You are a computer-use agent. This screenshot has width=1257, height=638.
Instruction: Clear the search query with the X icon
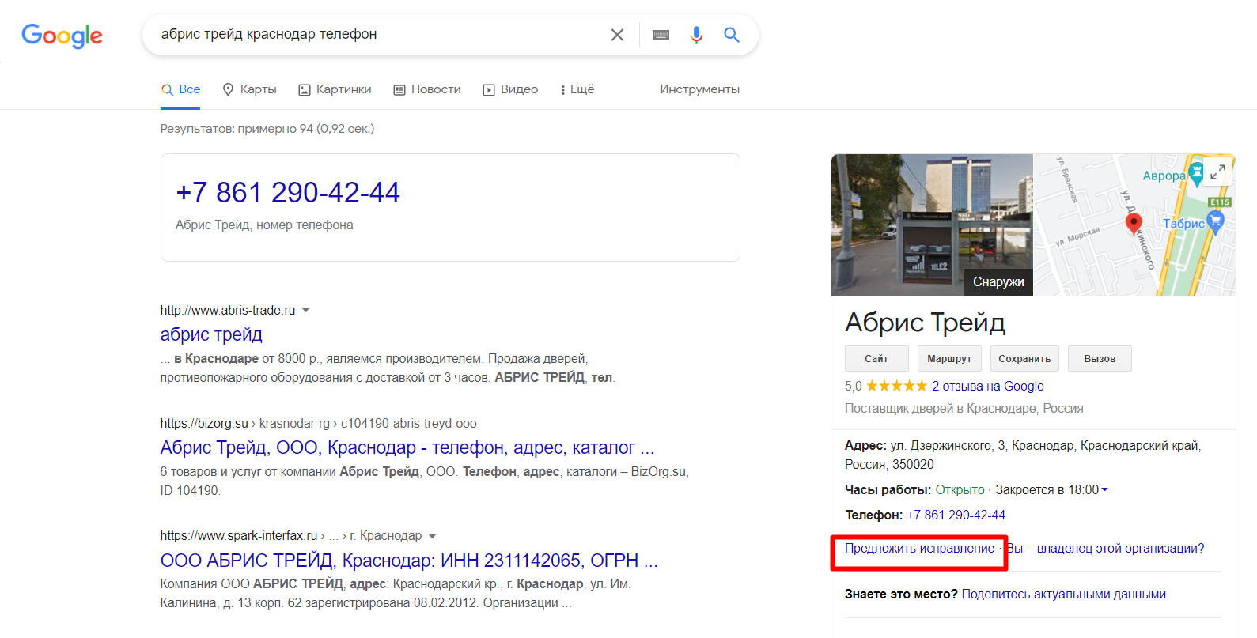point(617,35)
